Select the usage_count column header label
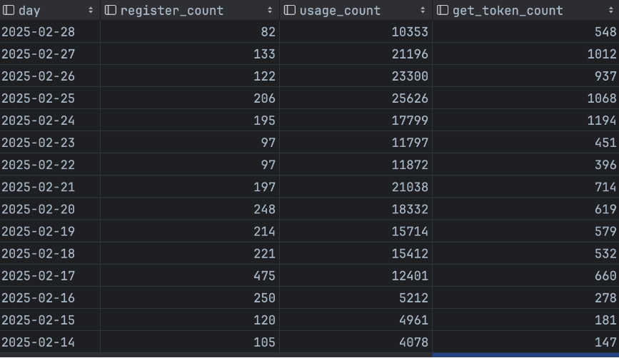Image resolution: width=619 pixels, height=358 pixels. point(340,11)
